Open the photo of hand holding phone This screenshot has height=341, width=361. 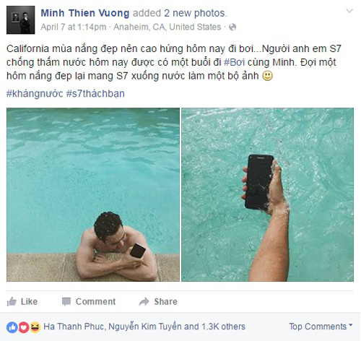tap(268, 194)
